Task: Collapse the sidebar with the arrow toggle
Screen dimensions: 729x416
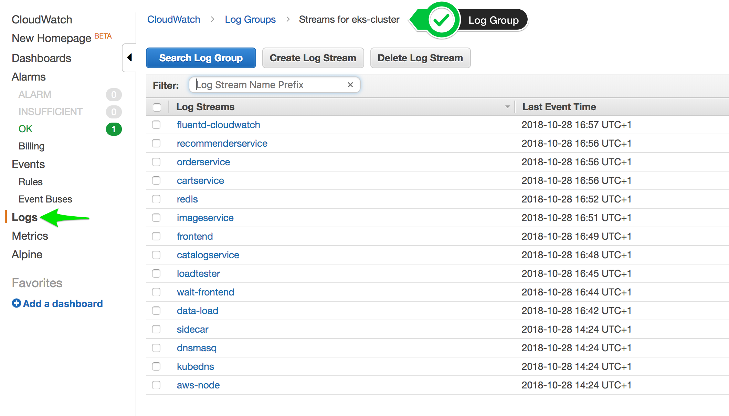Action: pos(130,58)
